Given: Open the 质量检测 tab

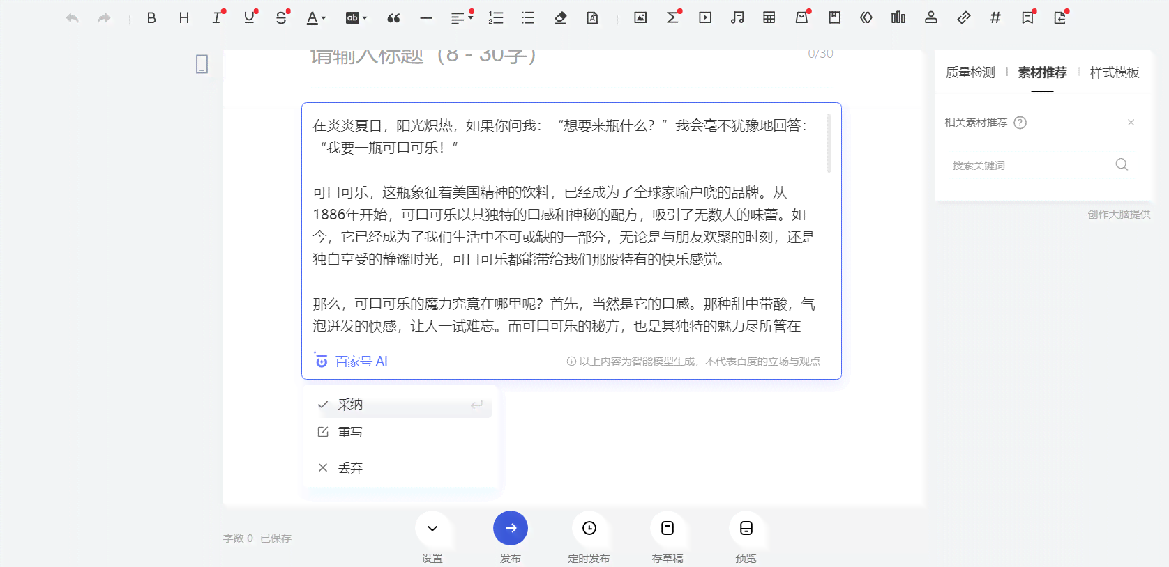Looking at the screenshot, I should coord(970,72).
